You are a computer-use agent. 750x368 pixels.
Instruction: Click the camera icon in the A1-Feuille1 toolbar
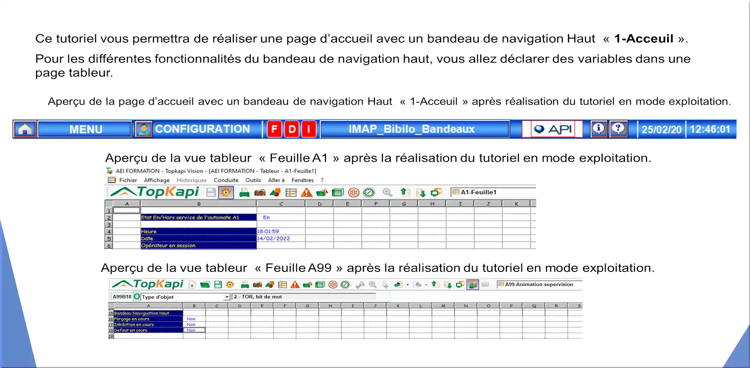260,193
